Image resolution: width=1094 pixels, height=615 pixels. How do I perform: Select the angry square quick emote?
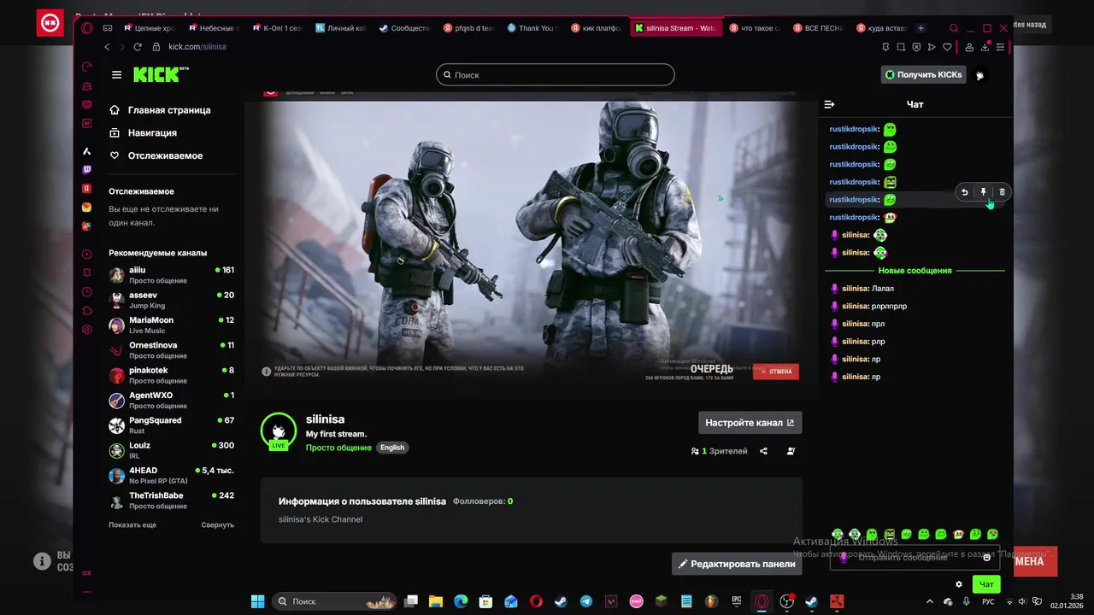click(x=889, y=535)
